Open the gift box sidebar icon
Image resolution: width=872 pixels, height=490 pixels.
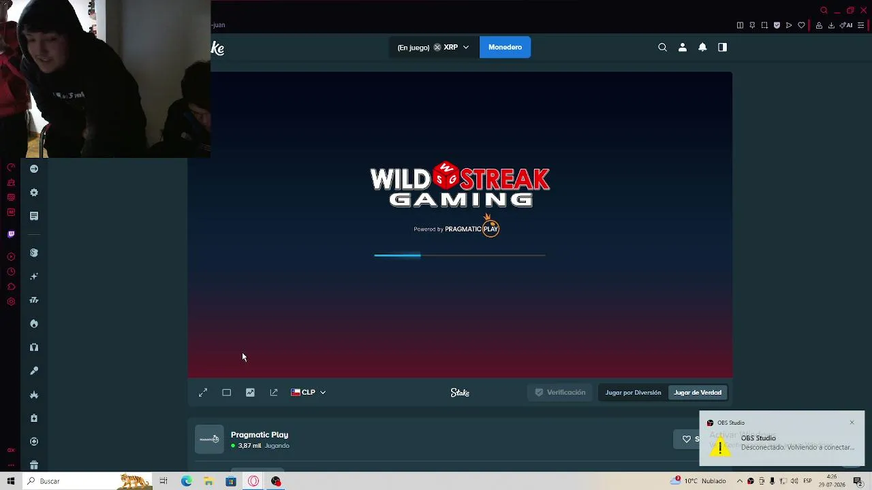point(34,465)
